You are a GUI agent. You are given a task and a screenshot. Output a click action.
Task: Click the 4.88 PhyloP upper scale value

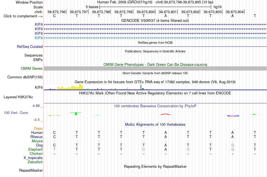tap(36, 106)
